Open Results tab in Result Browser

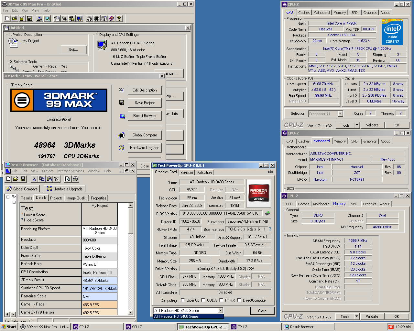[26, 198]
